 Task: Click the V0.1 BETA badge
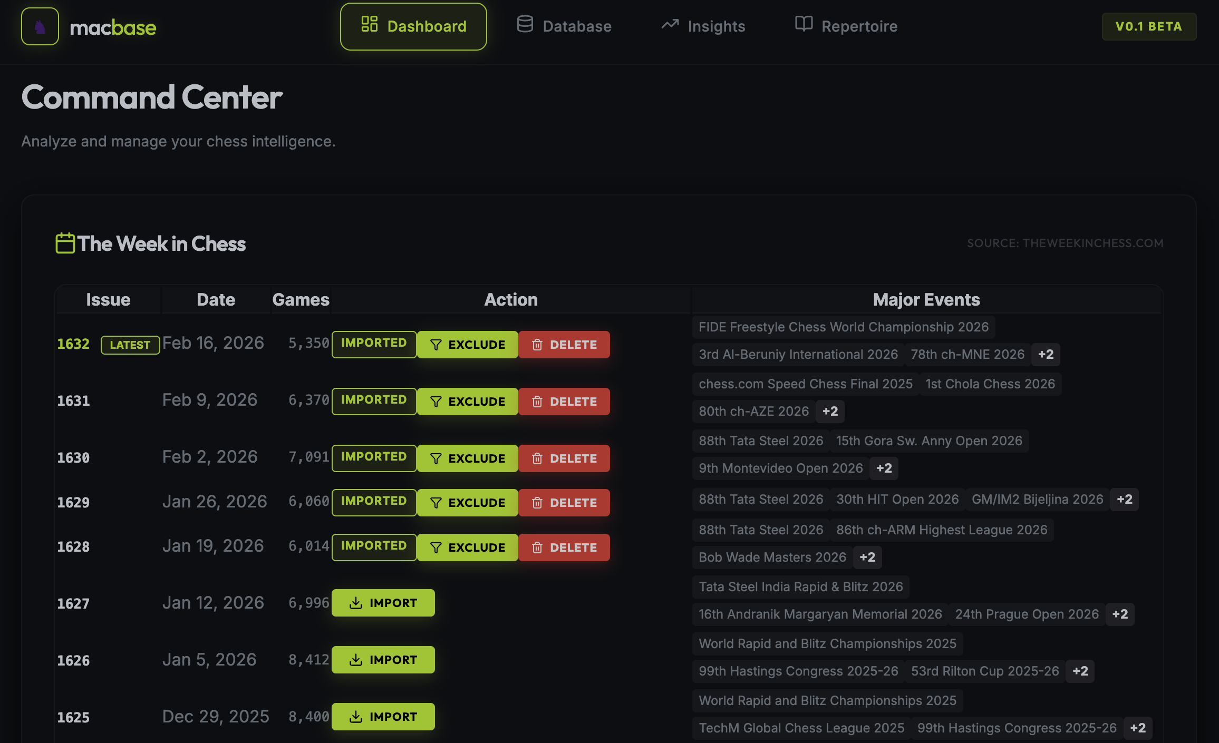(1149, 26)
